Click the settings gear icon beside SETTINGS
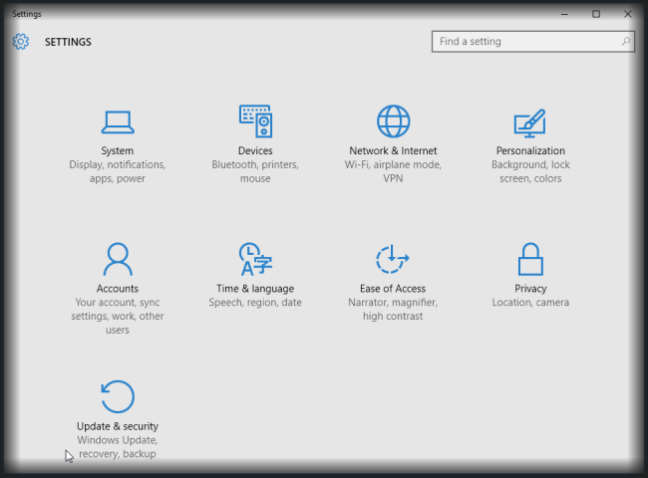This screenshot has width=648, height=478. pyautogui.click(x=21, y=42)
